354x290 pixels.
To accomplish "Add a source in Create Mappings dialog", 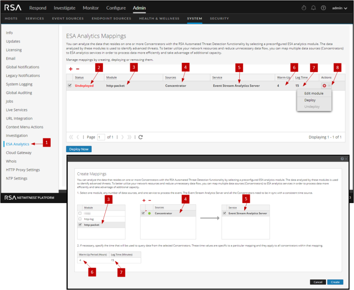I will 144,200.
